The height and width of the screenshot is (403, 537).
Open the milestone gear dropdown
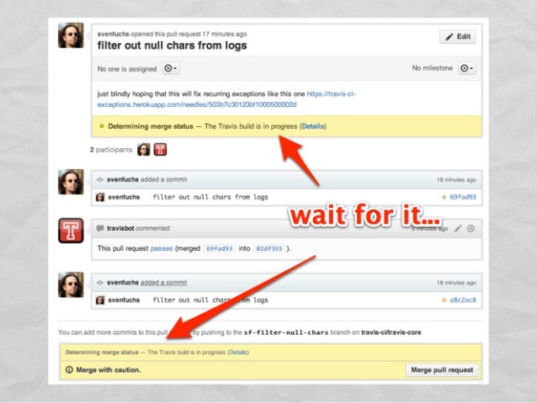[466, 68]
